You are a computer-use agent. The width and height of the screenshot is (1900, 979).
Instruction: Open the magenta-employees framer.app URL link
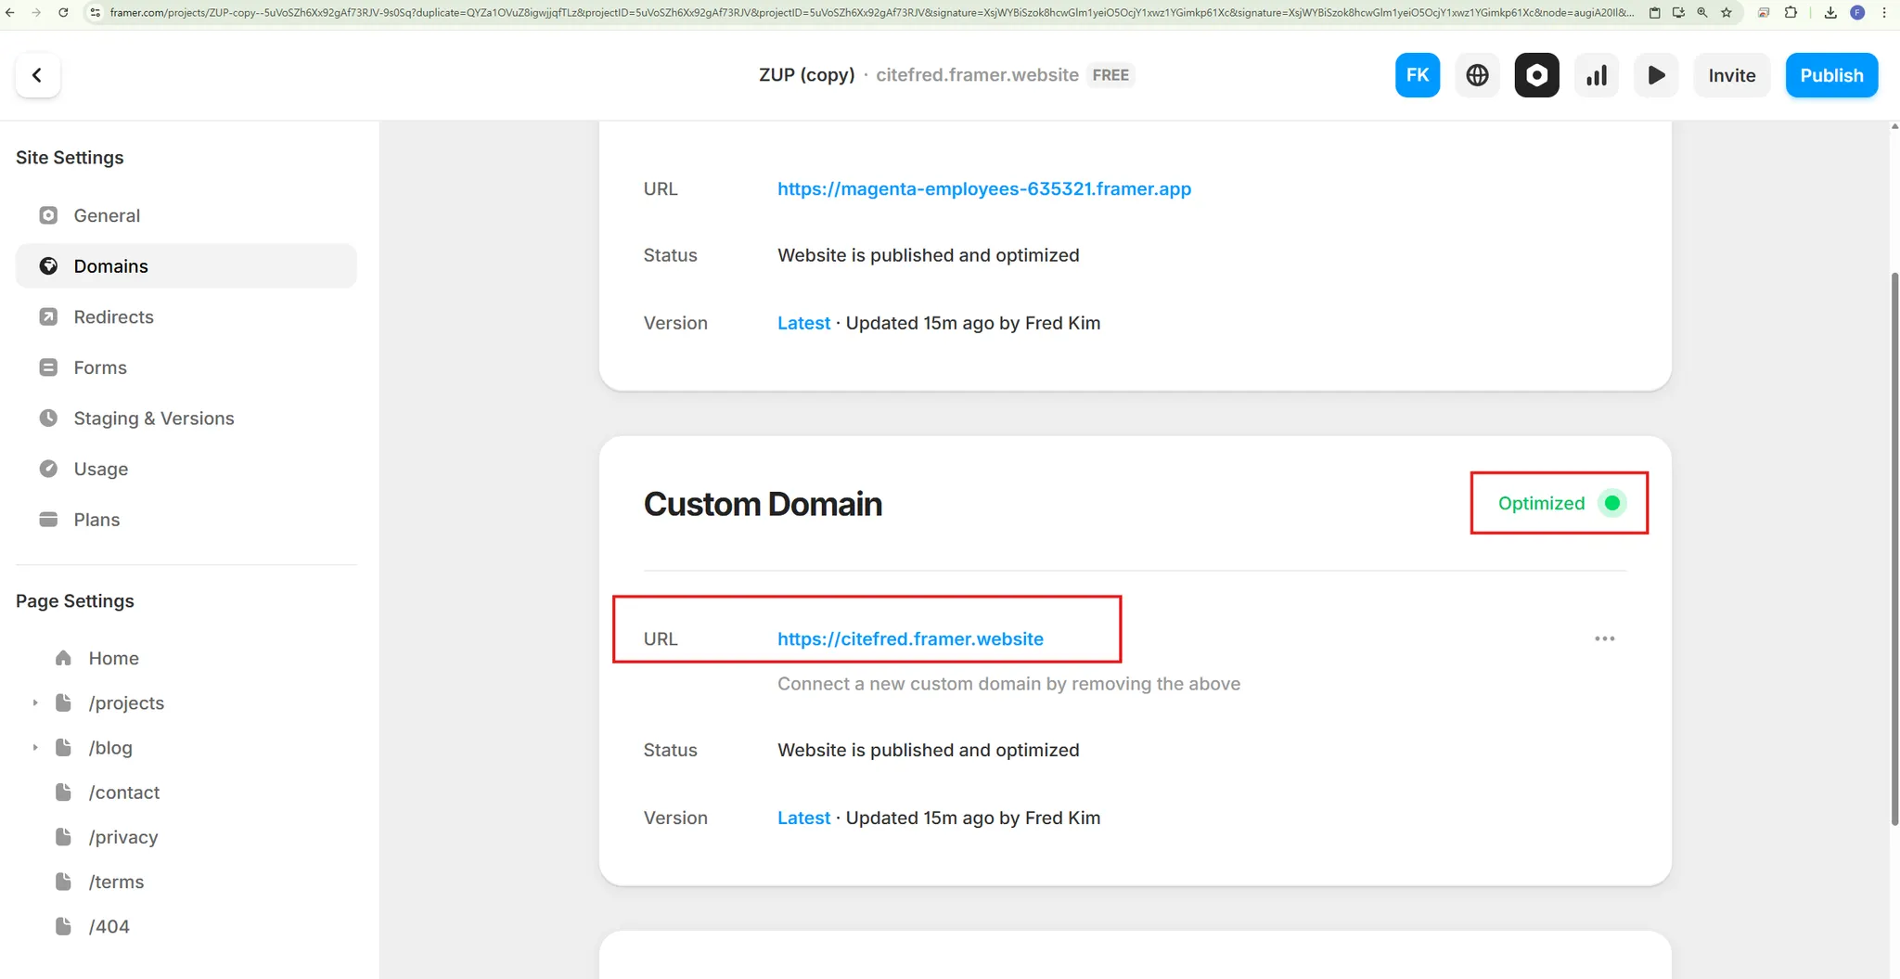(984, 189)
